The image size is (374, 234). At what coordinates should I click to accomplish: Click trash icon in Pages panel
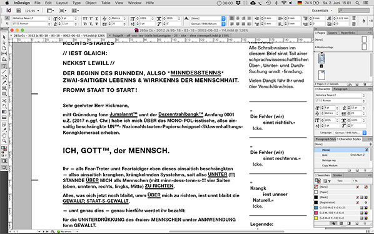click(365, 84)
